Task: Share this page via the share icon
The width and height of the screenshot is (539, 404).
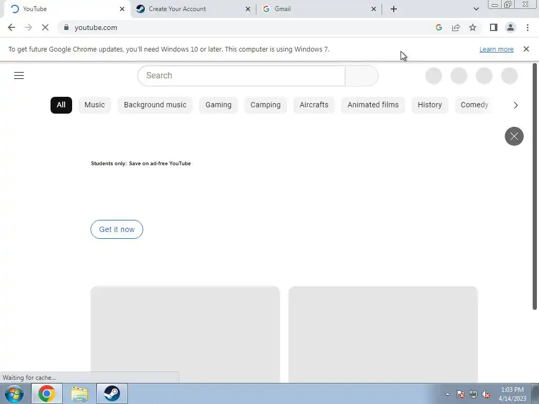Action: (x=456, y=27)
